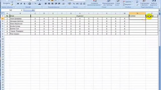The image size is (161, 90).
Task: Open the borders dropdown arrow
Action: [x=32, y=4]
